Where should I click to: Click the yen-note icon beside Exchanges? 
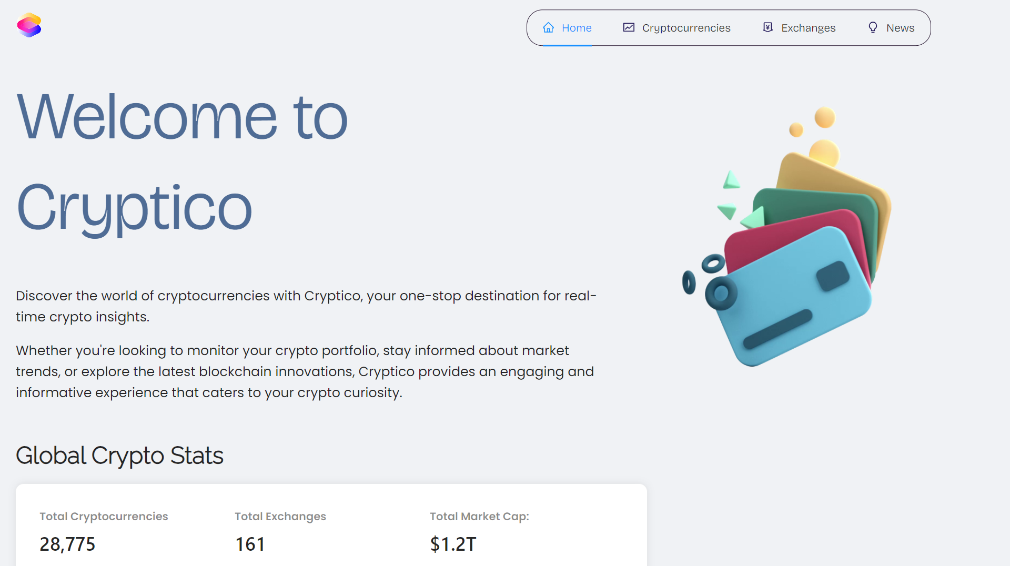point(767,28)
